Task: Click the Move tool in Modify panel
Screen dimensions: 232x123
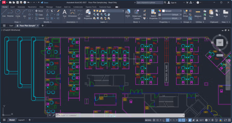Action: (39, 11)
